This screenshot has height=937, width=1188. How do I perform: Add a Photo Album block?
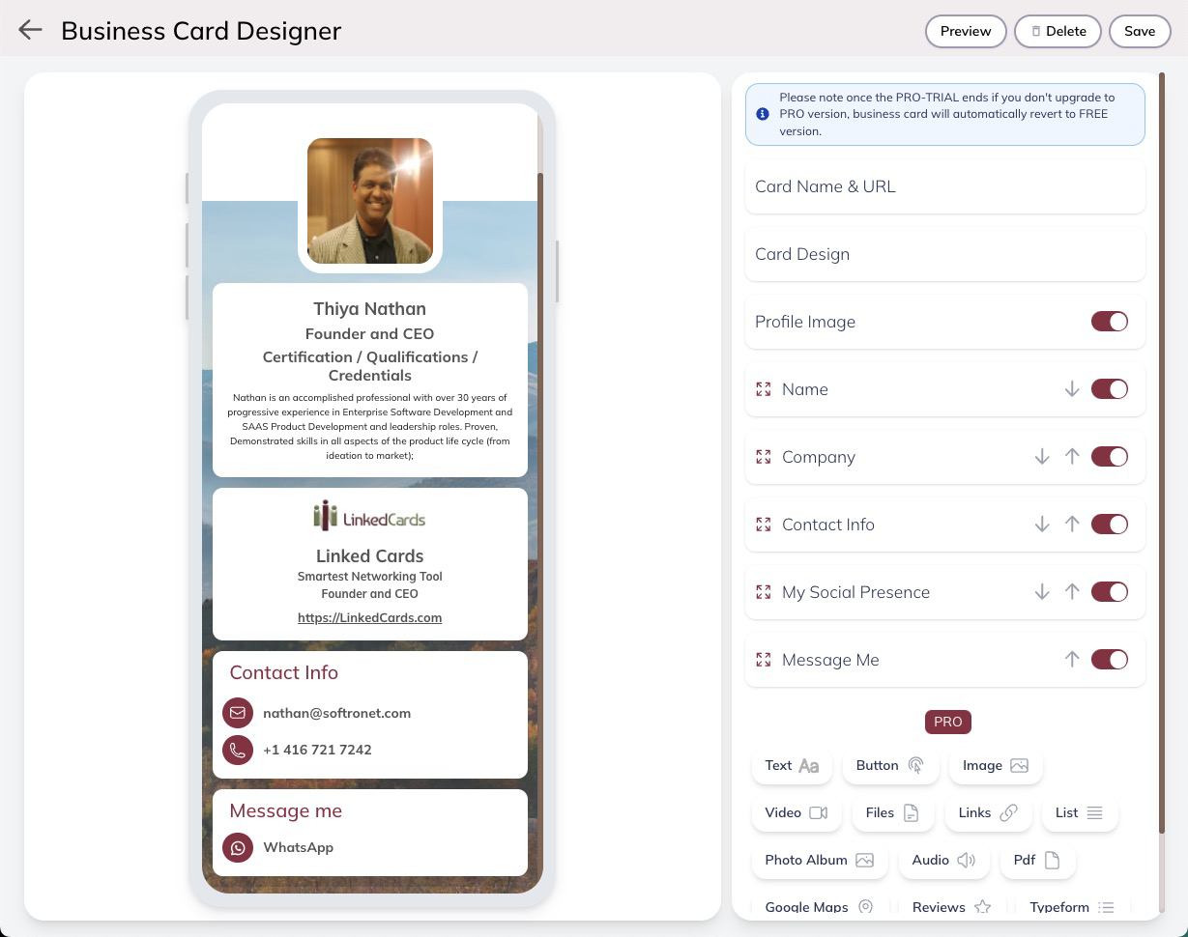(x=819, y=860)
